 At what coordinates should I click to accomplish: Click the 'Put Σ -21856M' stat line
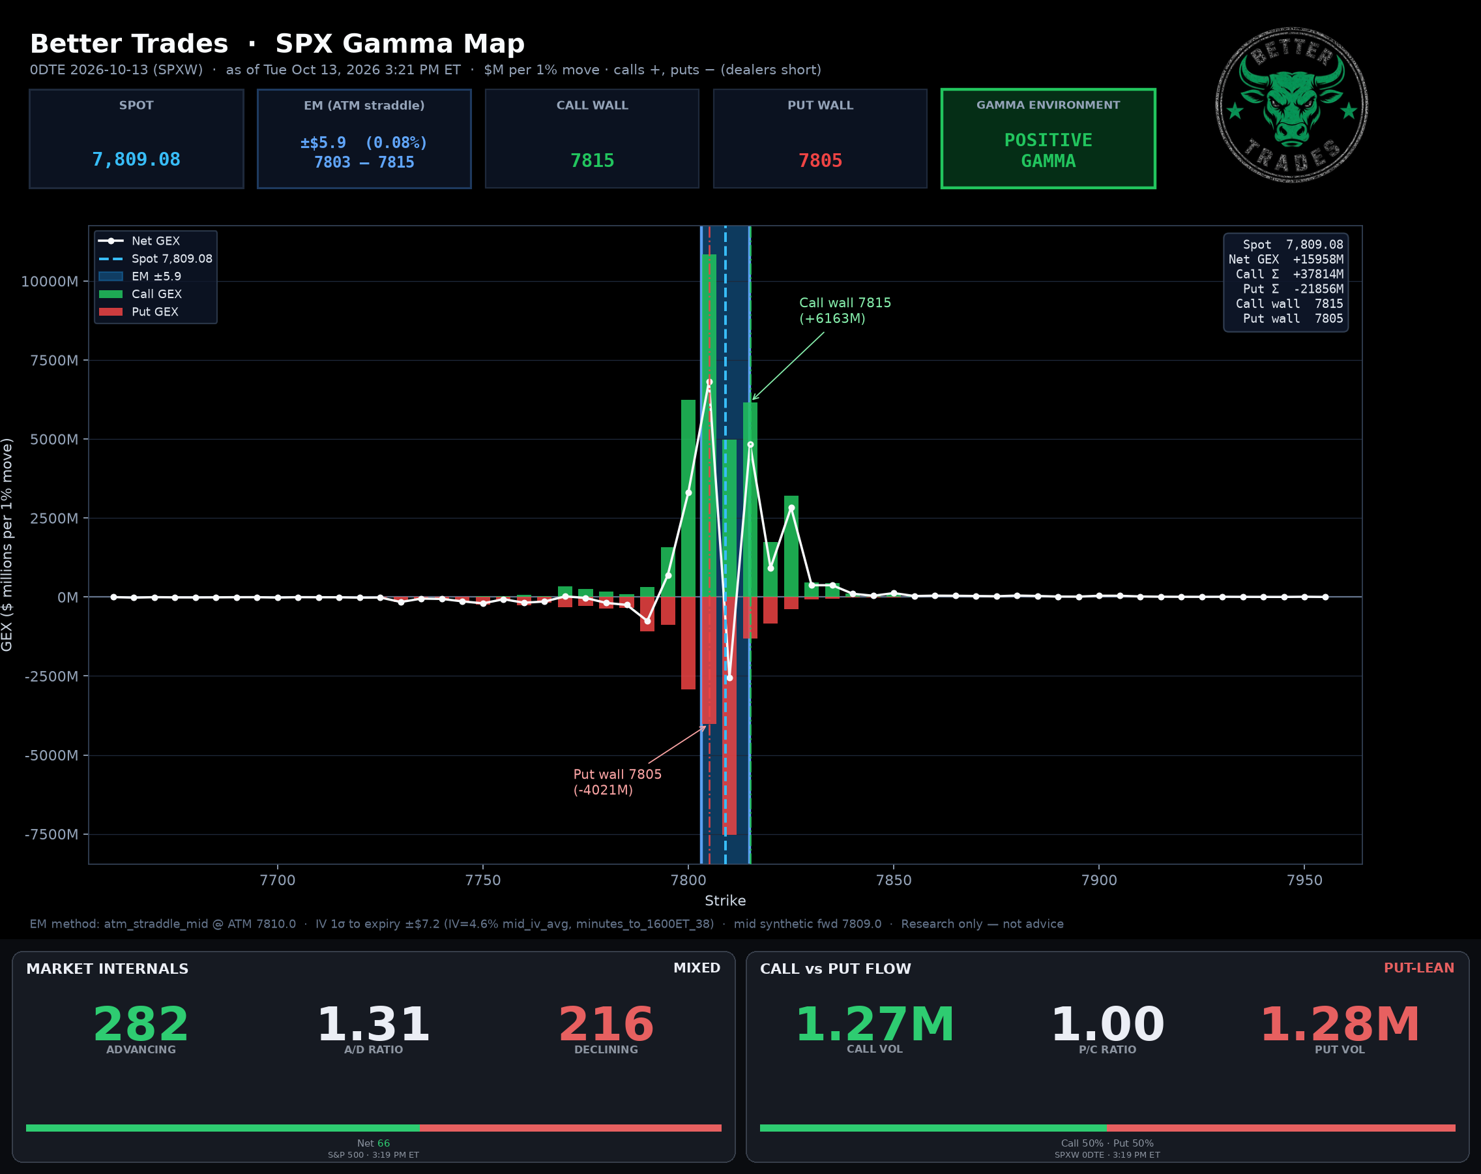(x=1293, y=289)
